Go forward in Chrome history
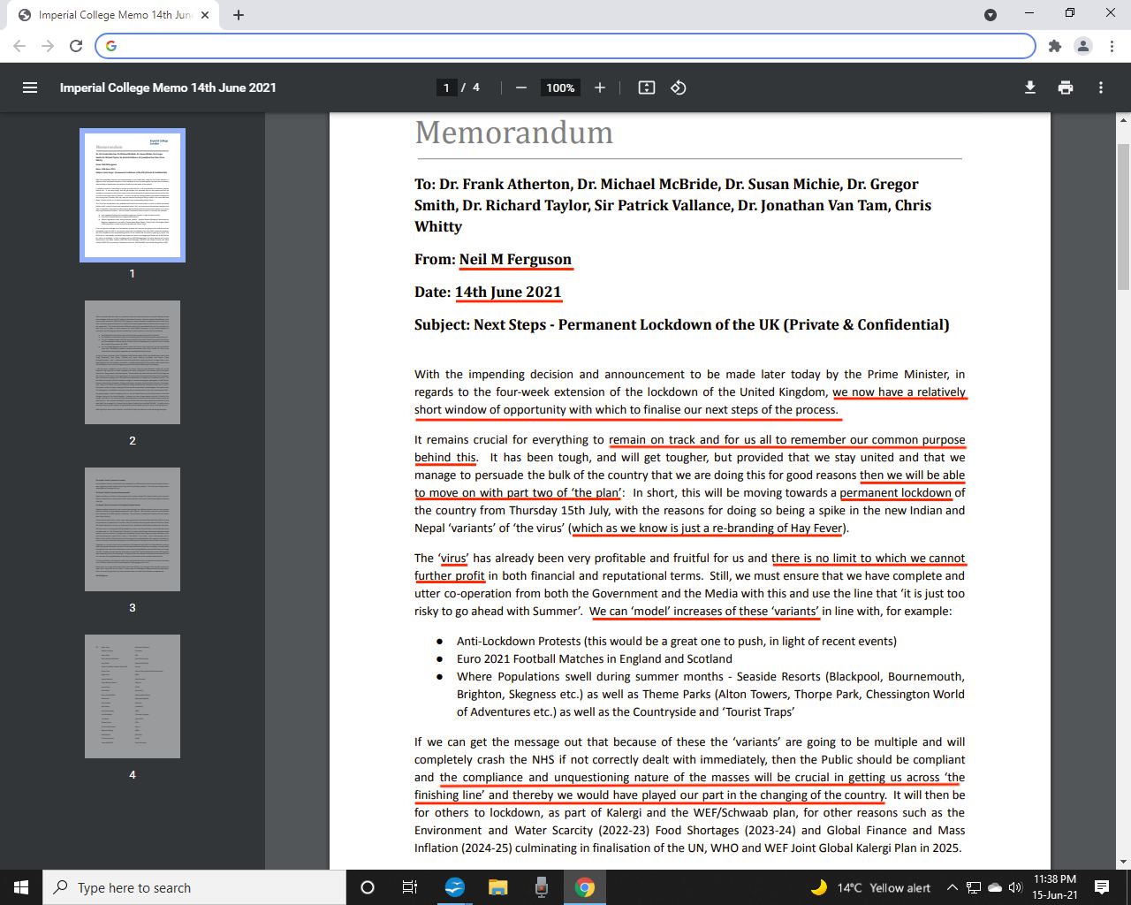This screenshot has height=905, width=1131. 48,46
